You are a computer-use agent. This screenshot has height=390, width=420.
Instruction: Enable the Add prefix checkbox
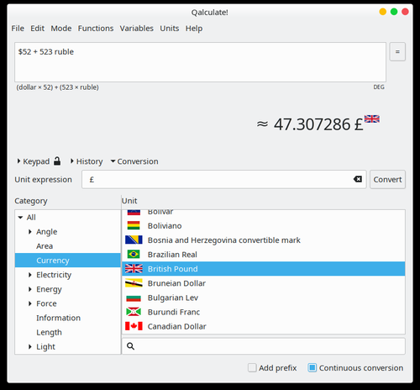[x=252, y=367]
